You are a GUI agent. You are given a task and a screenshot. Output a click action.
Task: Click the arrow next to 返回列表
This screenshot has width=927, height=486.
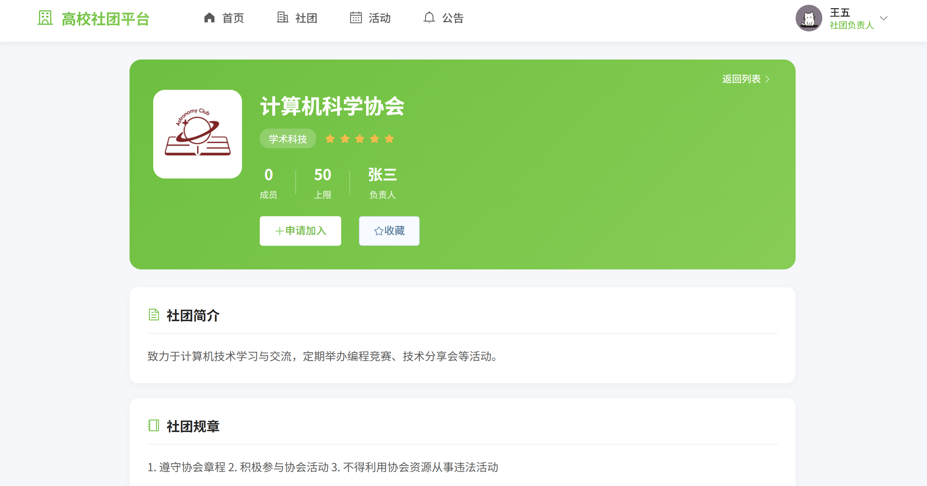point(767,79)
